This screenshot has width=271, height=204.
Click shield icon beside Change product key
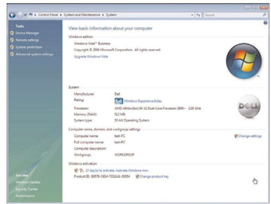[137, 176]
